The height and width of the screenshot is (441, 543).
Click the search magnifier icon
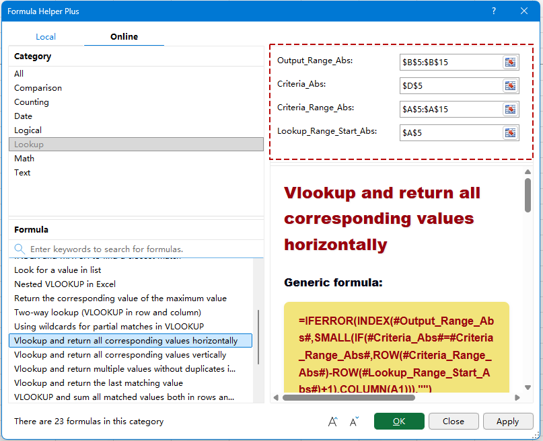pos(20,249)
